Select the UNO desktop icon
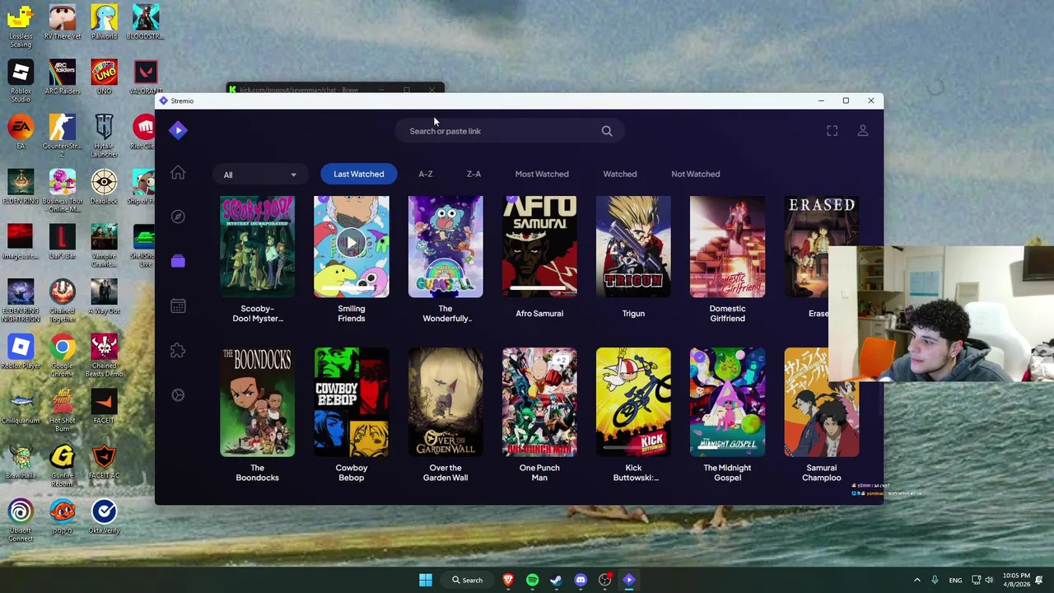 104,77
